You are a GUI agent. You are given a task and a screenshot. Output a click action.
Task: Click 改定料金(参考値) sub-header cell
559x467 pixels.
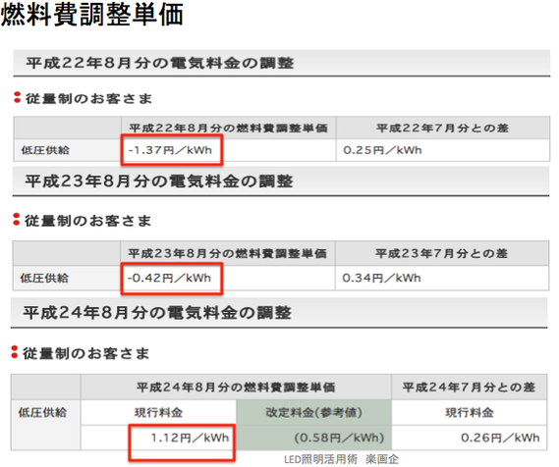[x=313, y=412]
